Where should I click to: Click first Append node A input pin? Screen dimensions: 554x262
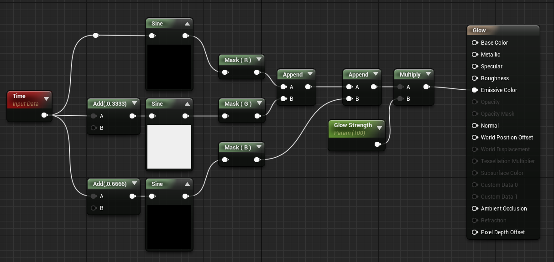(283, 87)
